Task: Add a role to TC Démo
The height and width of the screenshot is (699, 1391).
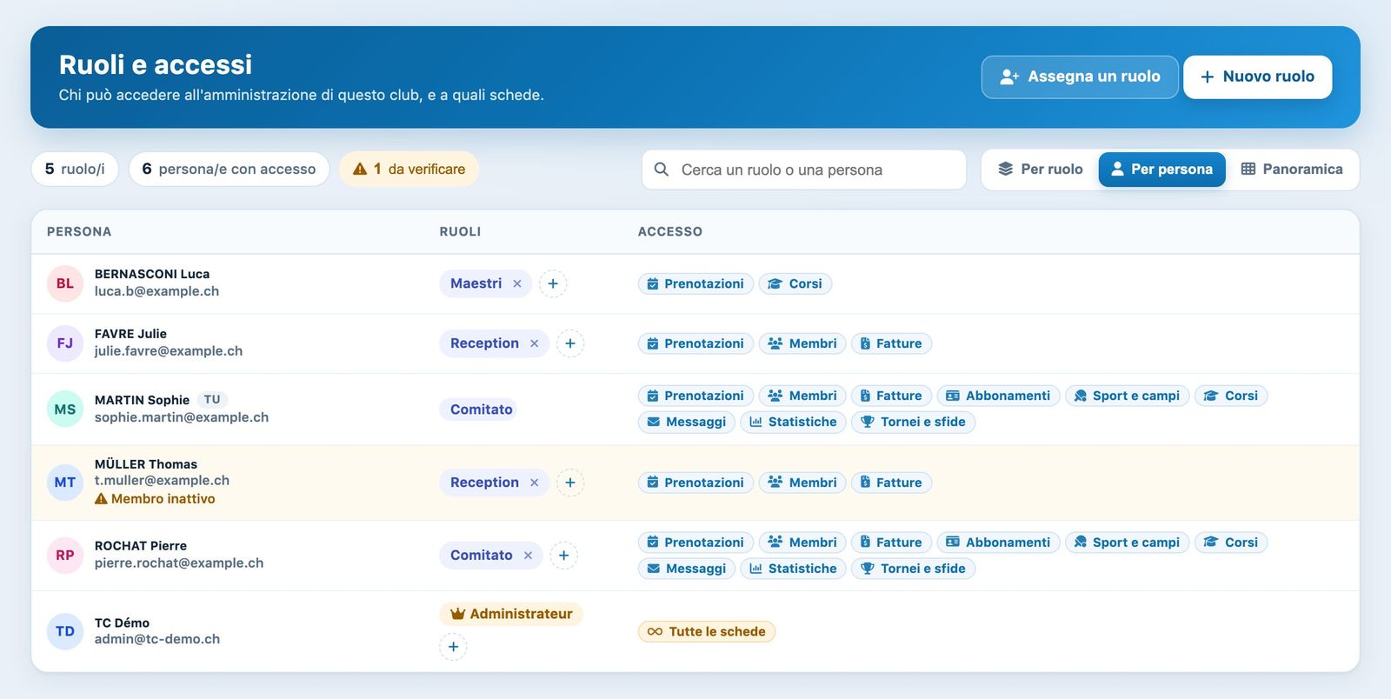Action: [453, 647]
